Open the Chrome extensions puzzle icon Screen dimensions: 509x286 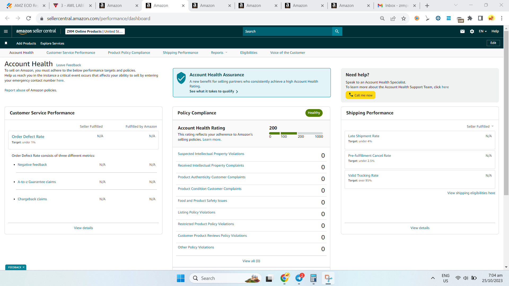pos(470,18)
